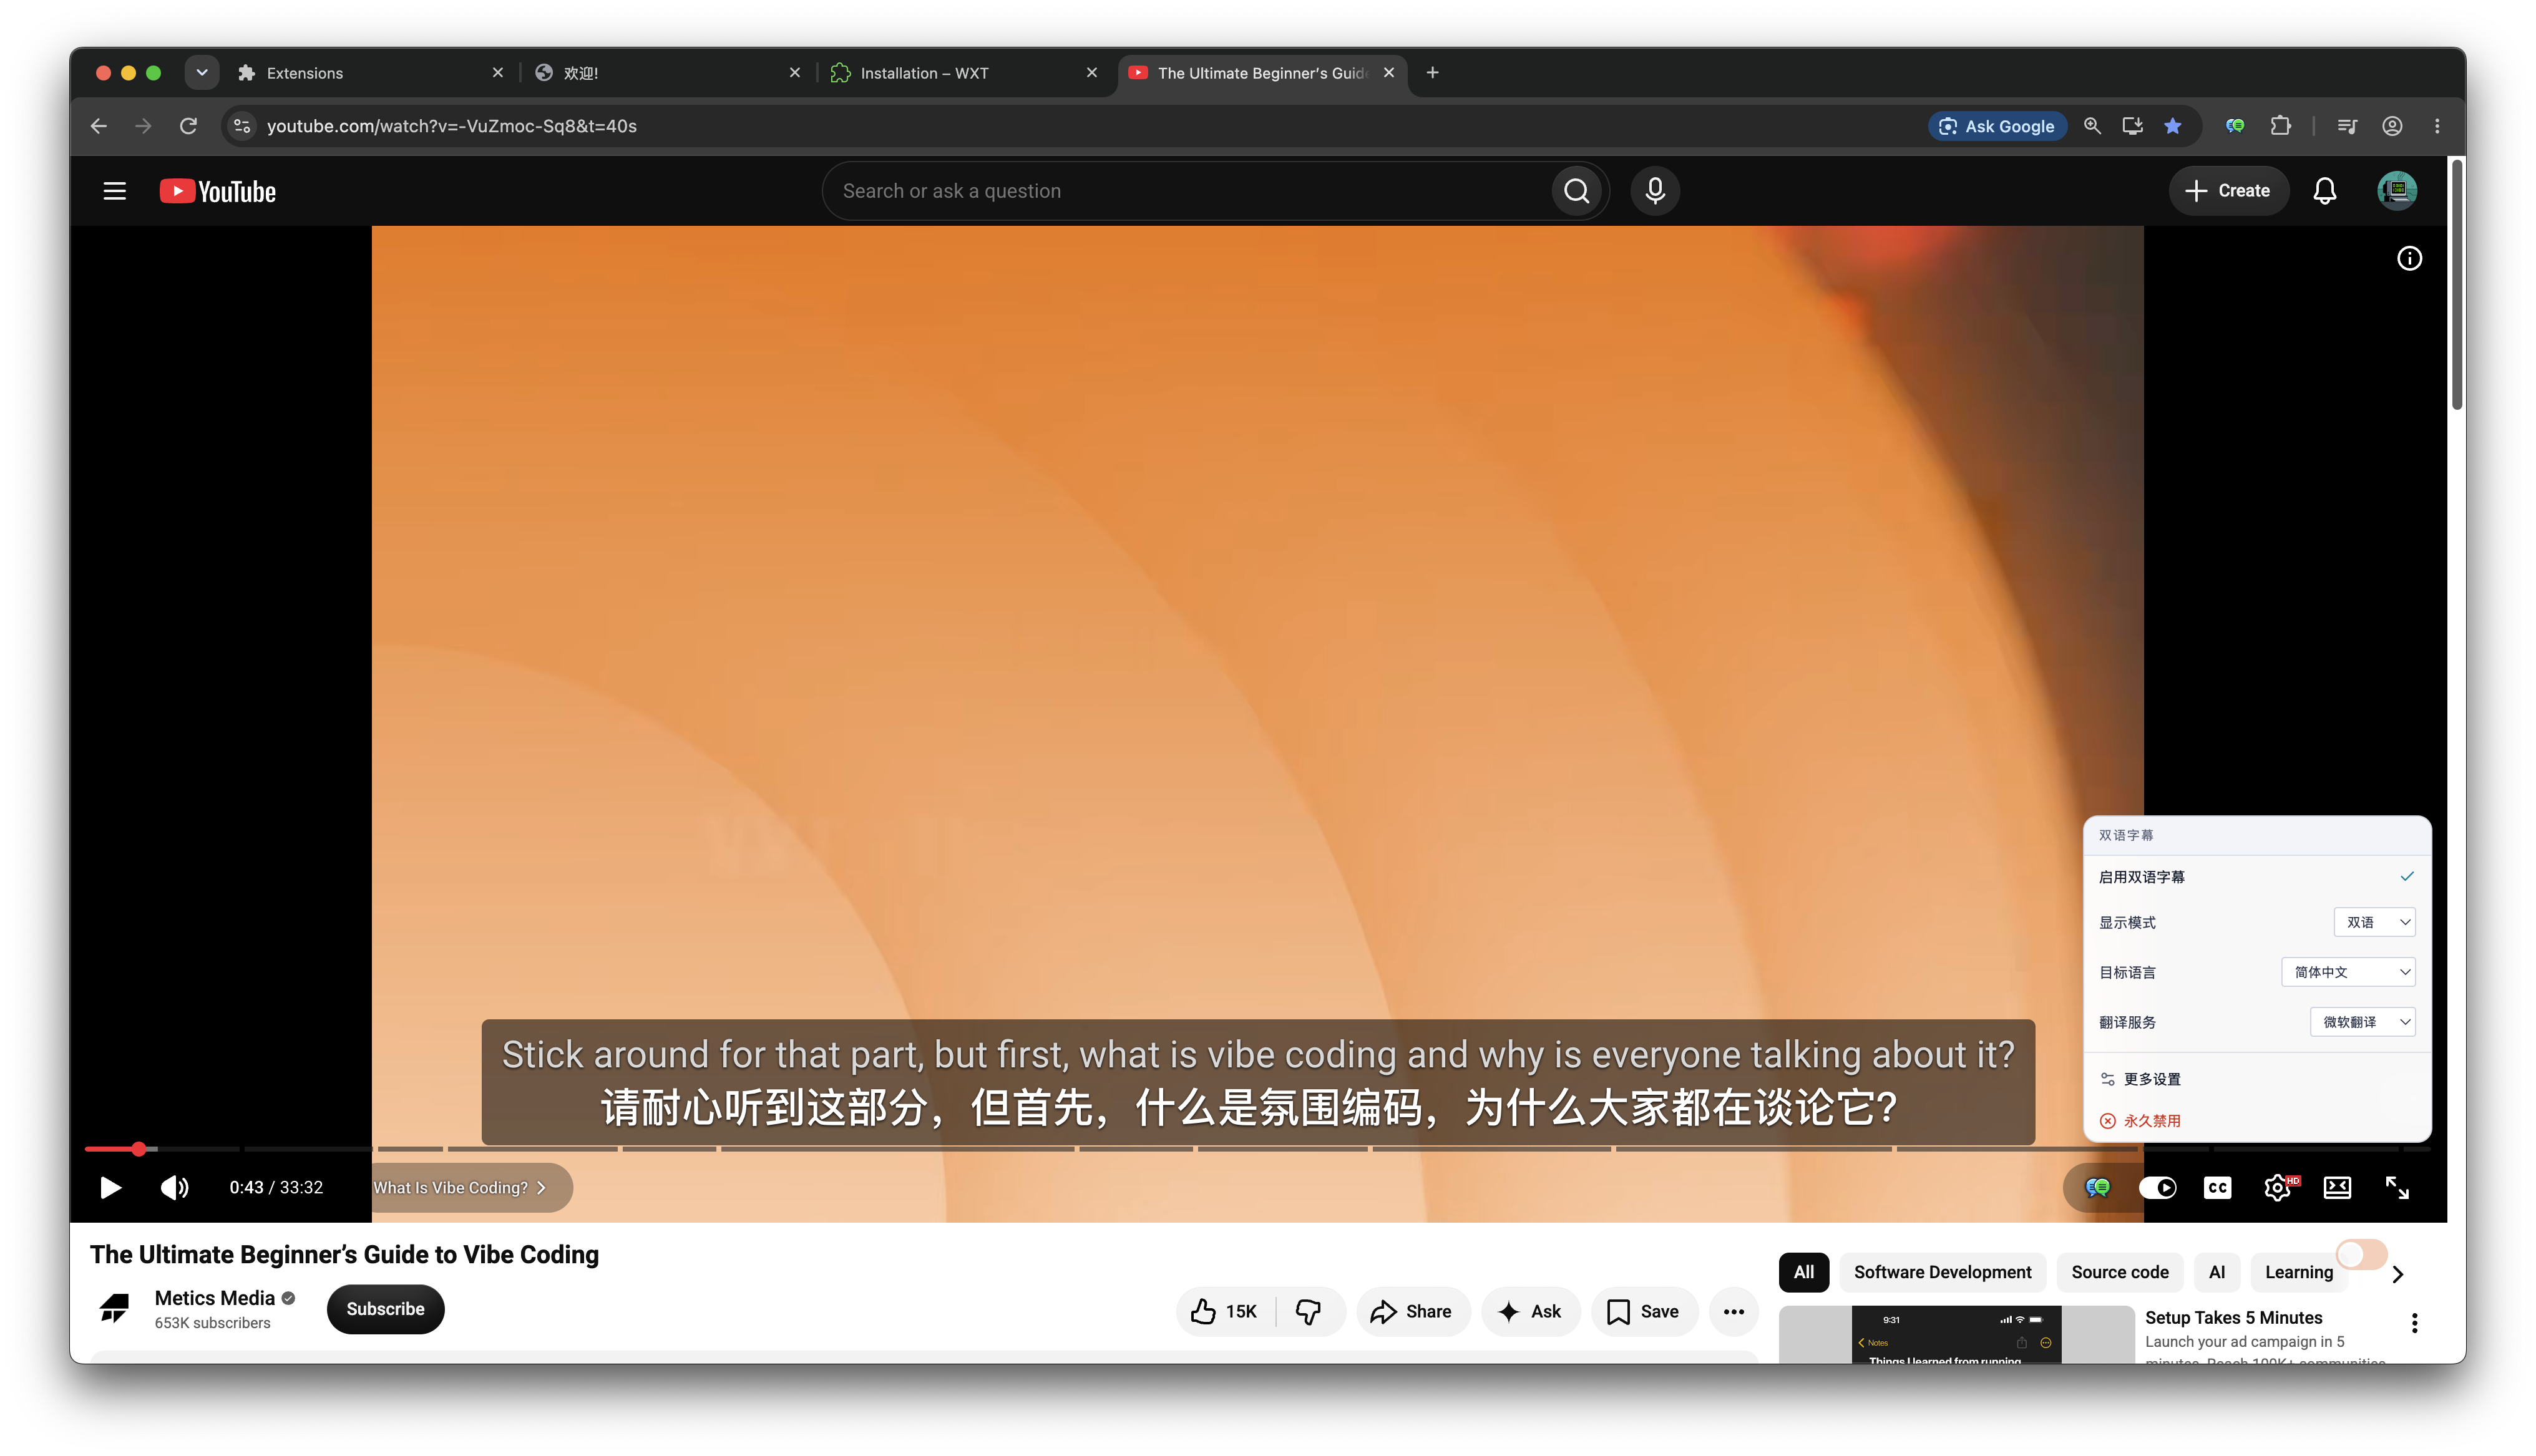The width and height of the screenshot is (2536, 1456).
Task: Open the YouTube account avatar menu
Action: (x=2397, y=191)
